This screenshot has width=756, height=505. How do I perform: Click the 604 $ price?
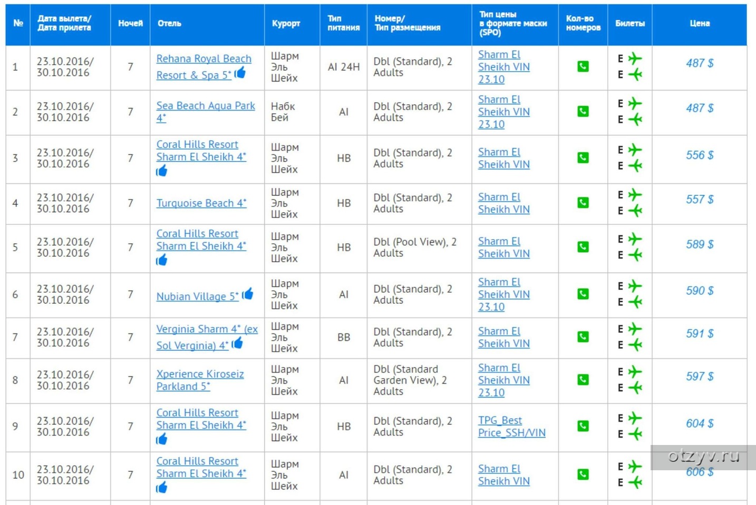pos(700,423)
